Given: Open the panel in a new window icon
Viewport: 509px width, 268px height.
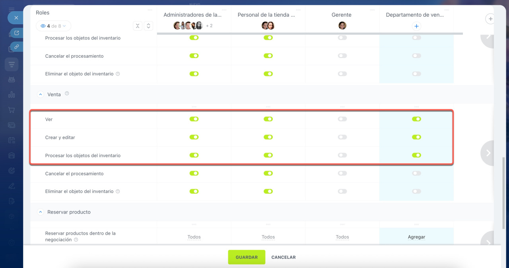Looking at the screenshot, I should point(17,33).
